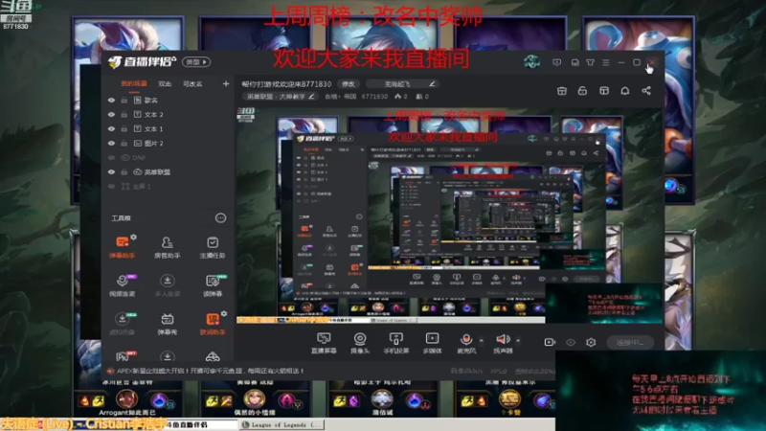Download the 多人连麦 tool
This screenshot has height=431, width=766.
tap(167, 284)
